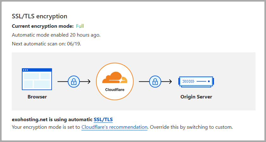Image resolution: width=266 pixels, height=142 pixels.
Task: Click the 'Cloudflare' label inside circle
Action: click(115, 90)
